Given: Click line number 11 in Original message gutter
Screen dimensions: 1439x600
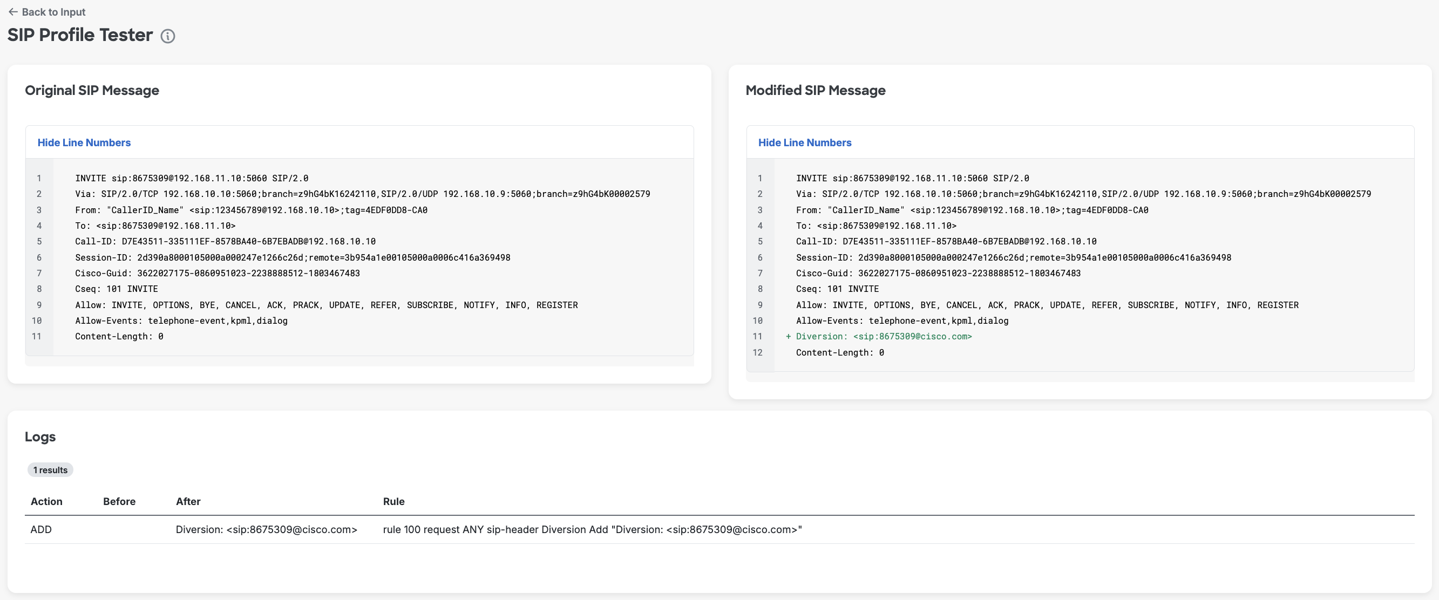Looking at the screenshot, I should tap(36, 336).
